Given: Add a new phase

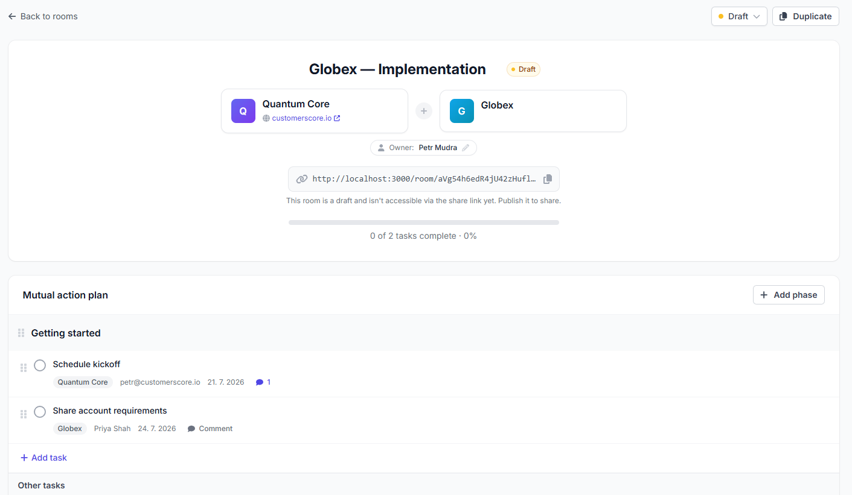Looking at the screenshot, I should [x=789, y=295].
